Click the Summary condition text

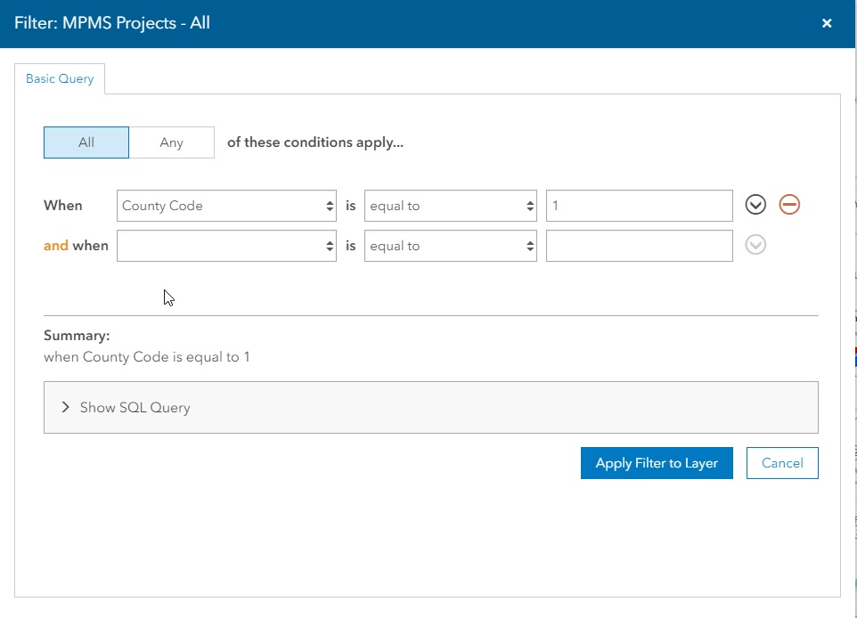click(x=147, y=357)
